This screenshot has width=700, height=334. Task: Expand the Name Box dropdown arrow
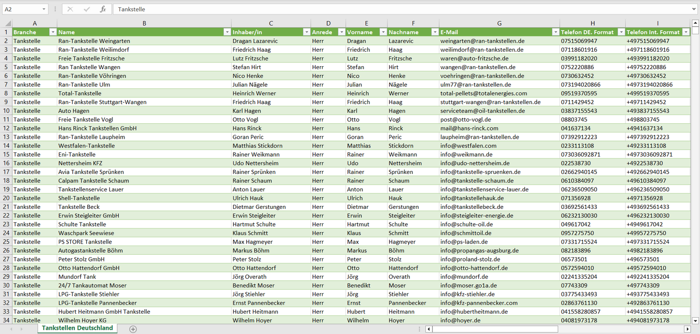point(44,9)
